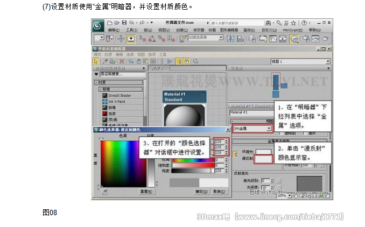365x227 pixels.
Task: Click the hue rainbow slider bar
Action: [193, 160]
